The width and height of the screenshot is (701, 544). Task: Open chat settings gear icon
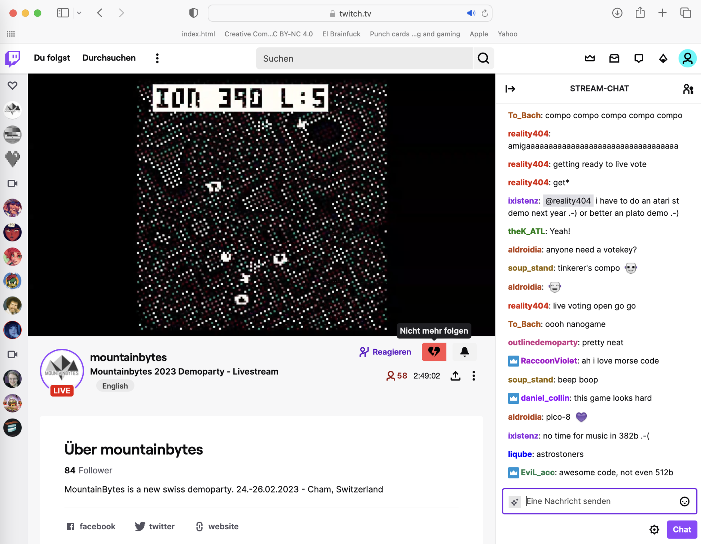654,529
